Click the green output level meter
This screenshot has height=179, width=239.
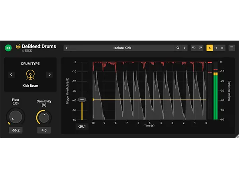pyautogui.click(x=215, y=97)
